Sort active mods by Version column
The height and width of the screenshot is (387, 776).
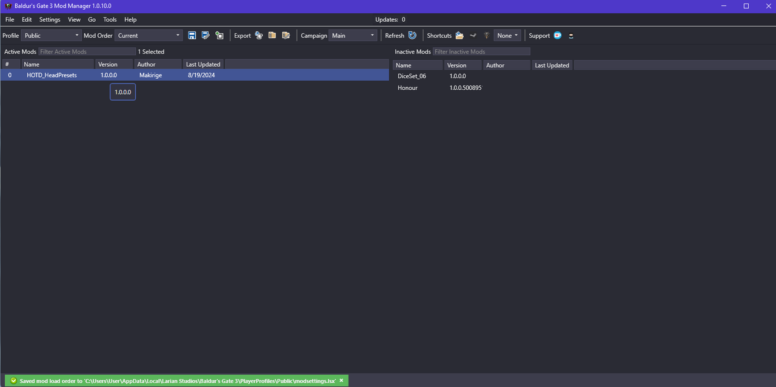tap(115, 64)
